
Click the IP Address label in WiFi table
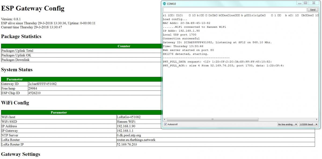point(9,126)
